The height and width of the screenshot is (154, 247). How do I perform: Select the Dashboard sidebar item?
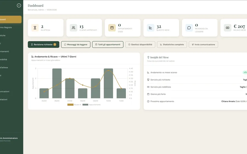tap(11, 19)
